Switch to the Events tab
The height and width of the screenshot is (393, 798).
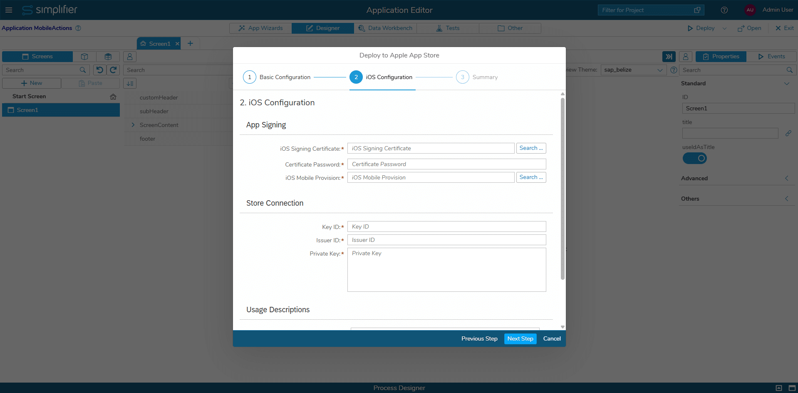click(x=771, y=57)
